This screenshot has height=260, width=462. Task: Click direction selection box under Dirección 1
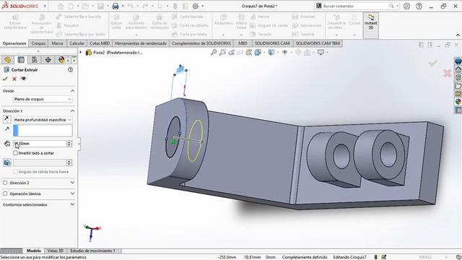point(43,130)
